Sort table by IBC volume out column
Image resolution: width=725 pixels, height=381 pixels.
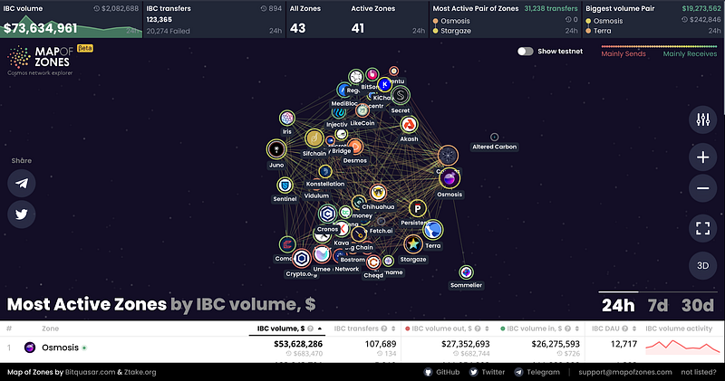pyautogui.click(x=447, y=329)
